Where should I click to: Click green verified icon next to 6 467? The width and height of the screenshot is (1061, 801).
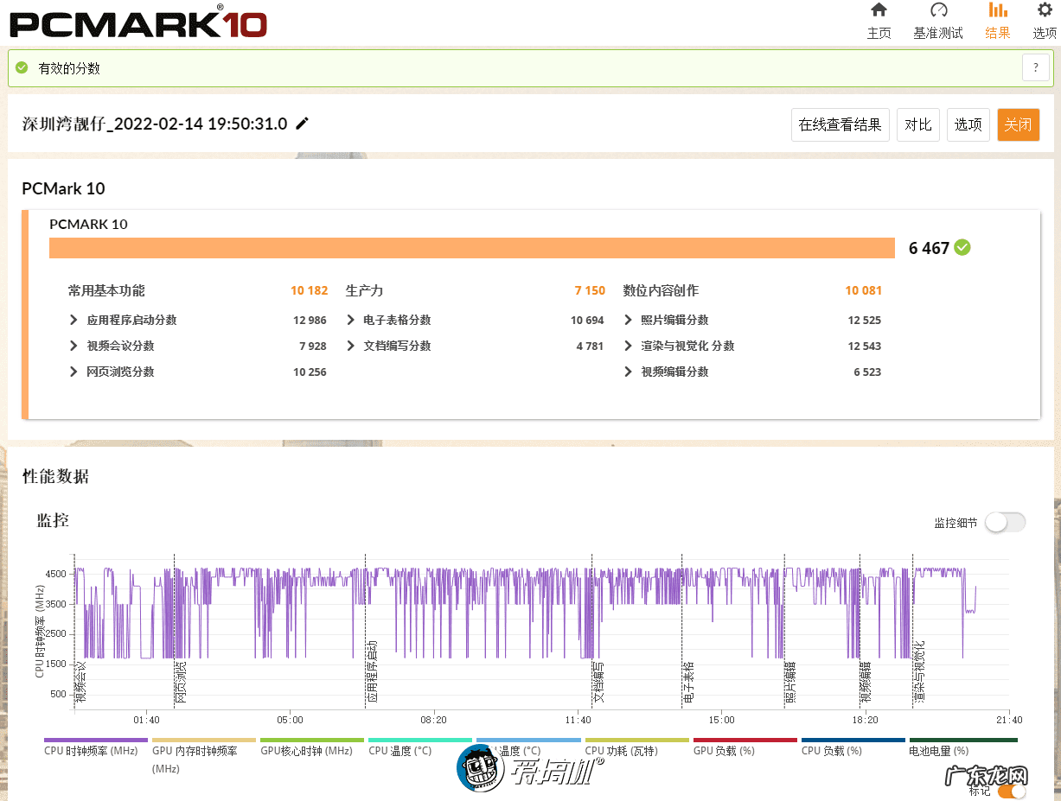(962, 247)
